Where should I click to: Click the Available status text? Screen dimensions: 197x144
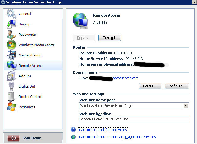(100, 23)
